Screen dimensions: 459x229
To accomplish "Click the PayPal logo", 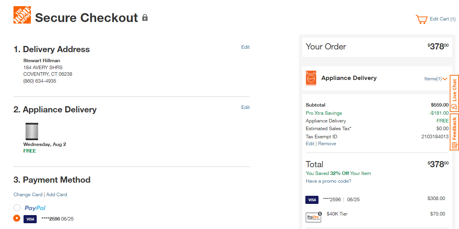I will tap(35, 208).
